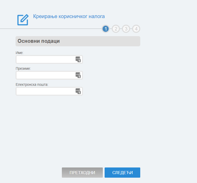Focus the Презиме text field
The height and width of the screenshot is (183, 197).
tap(49, 75)
